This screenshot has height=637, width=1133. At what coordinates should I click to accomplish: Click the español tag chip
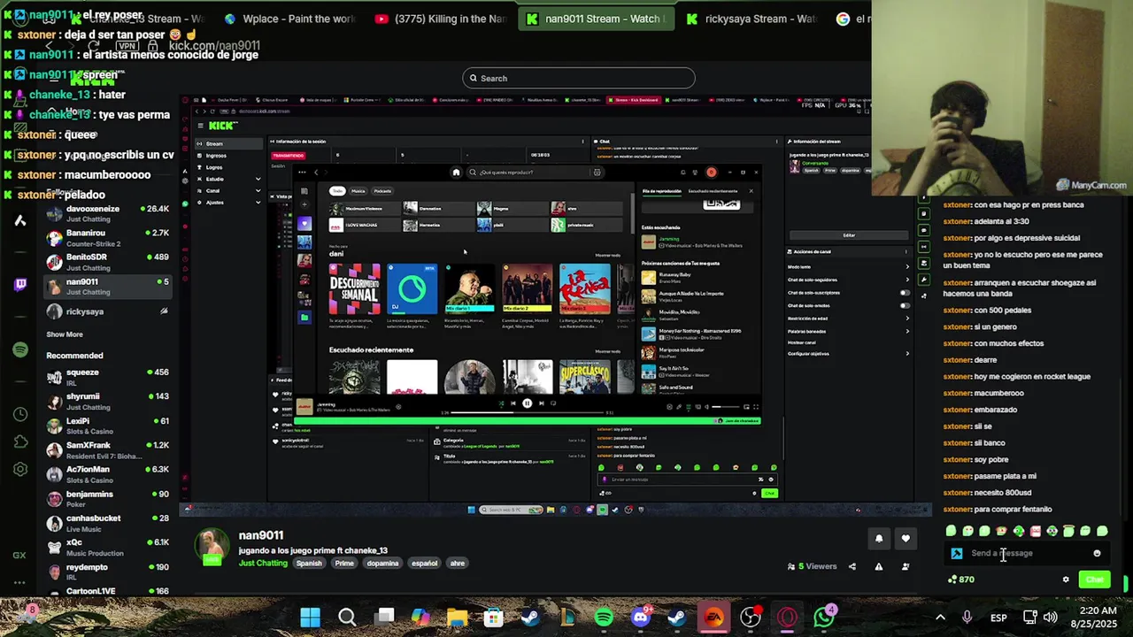pos(424,564)
